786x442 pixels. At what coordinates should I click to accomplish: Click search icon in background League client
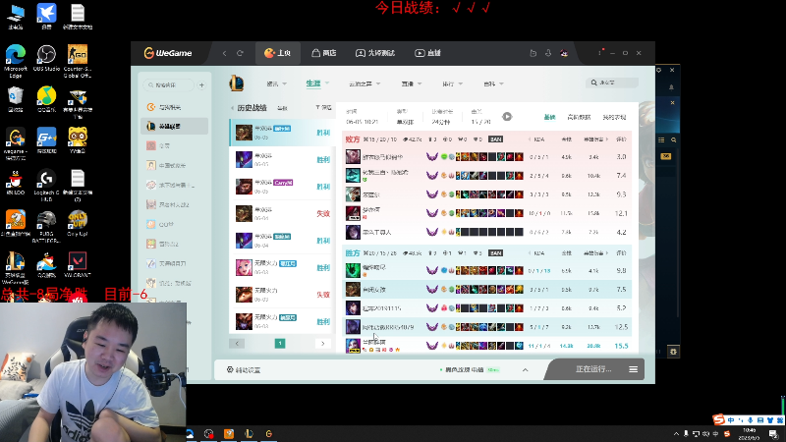coord(673,140)
